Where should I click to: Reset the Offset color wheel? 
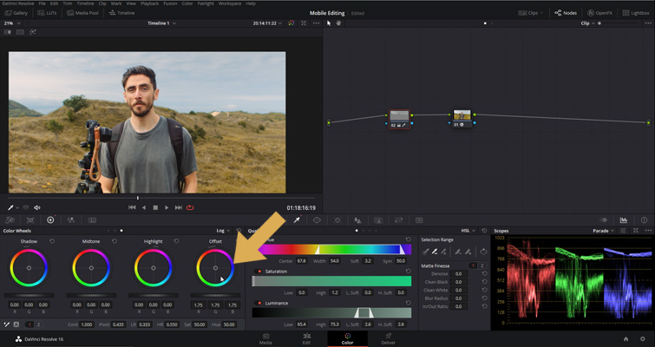click(239, 241)
